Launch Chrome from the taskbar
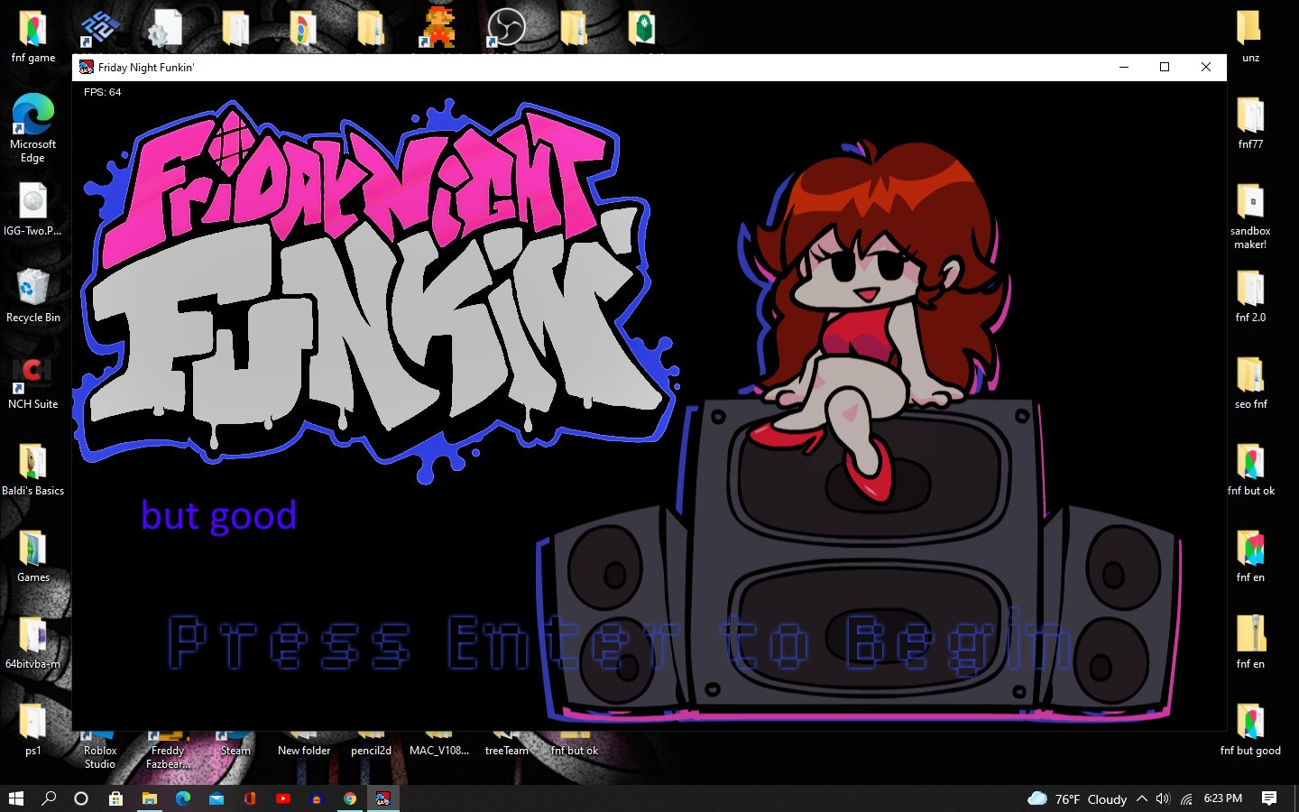Image resolution: width=1299 pixels, height=812 pixels. [x=349, y=799]
